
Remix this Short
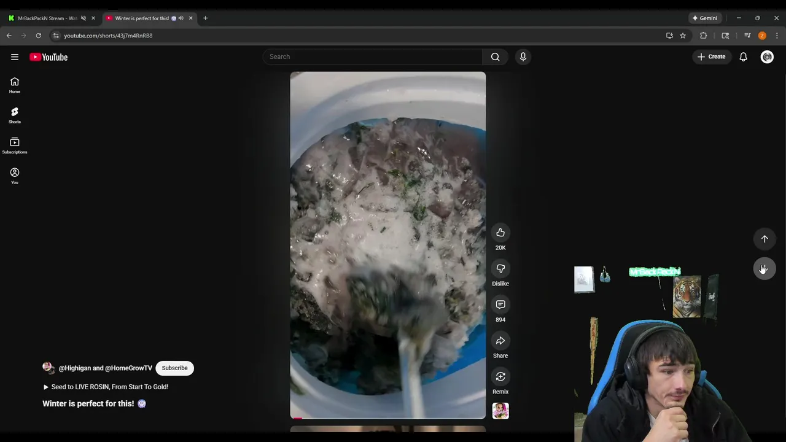coord(500,377)
